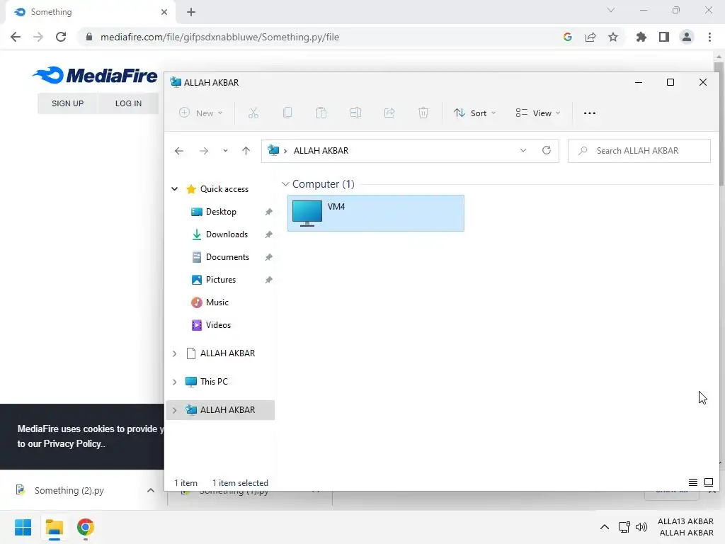Show hidden system tray icons
Screen dimensions: 725x544
[605, 527]
